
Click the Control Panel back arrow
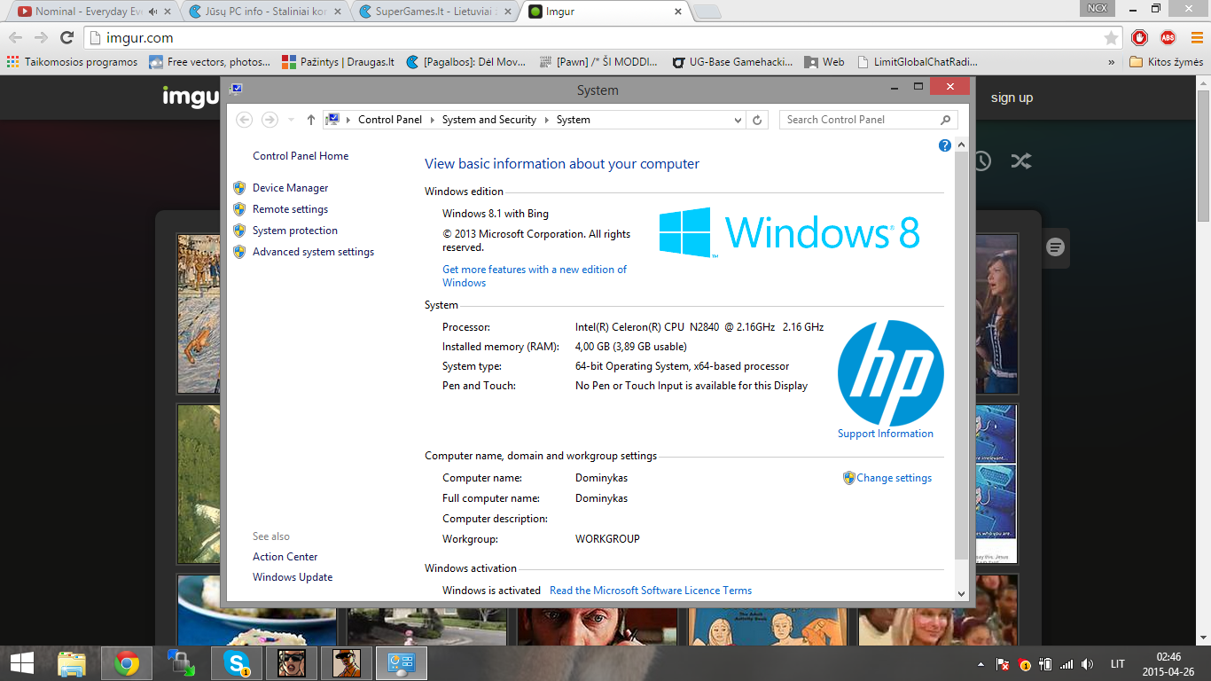point(245,120)
